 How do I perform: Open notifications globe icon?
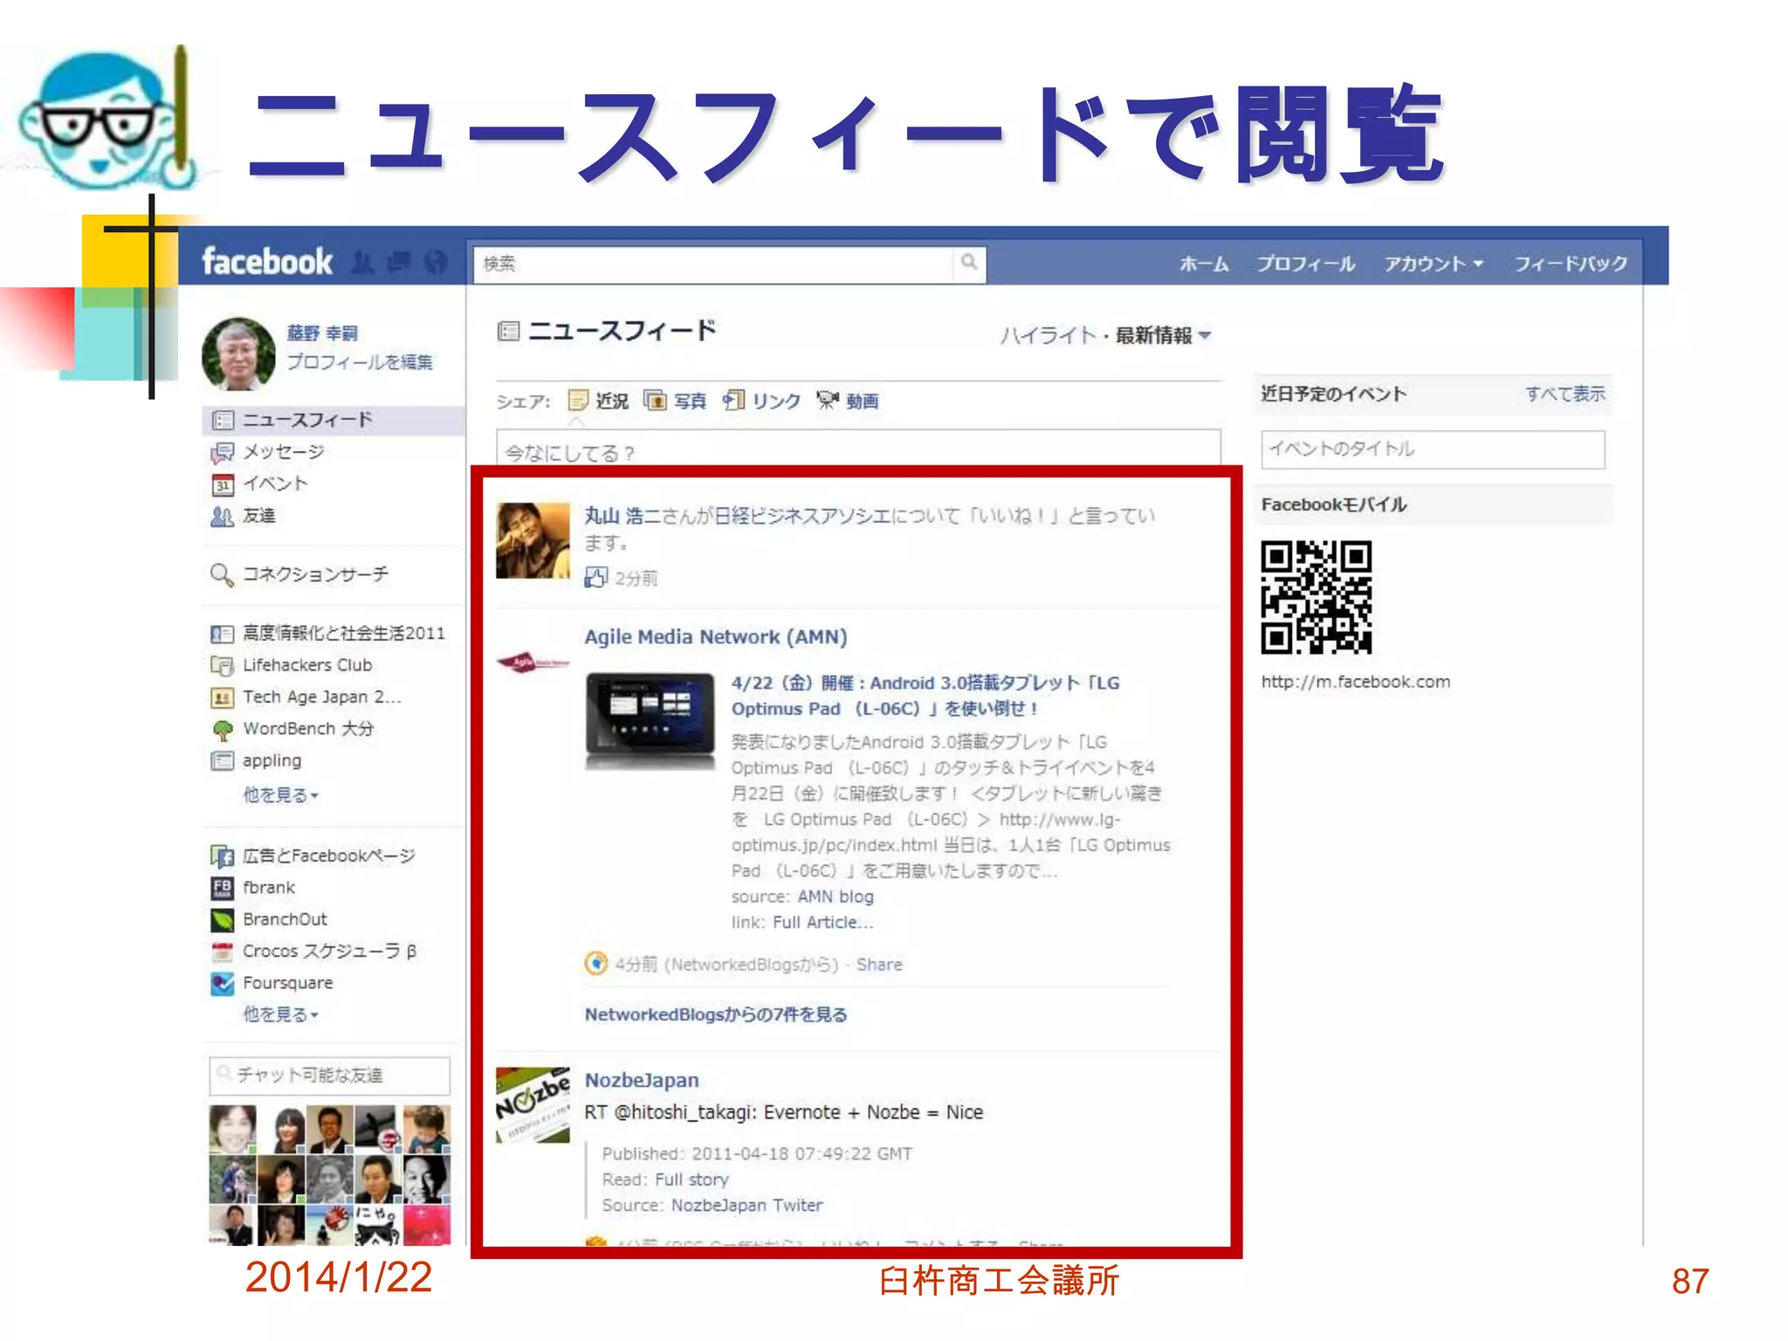point(436,262)
